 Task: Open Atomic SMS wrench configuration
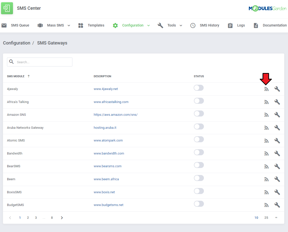pyautogui.click(x=277, y=141)
